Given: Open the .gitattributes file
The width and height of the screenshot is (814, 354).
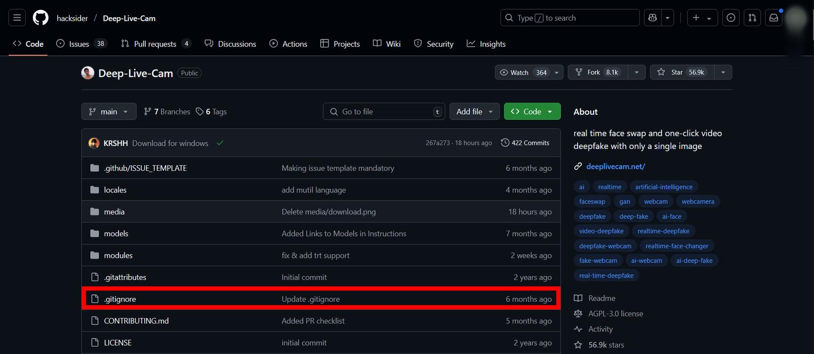Looking at the screenshot, I should 125,277.
